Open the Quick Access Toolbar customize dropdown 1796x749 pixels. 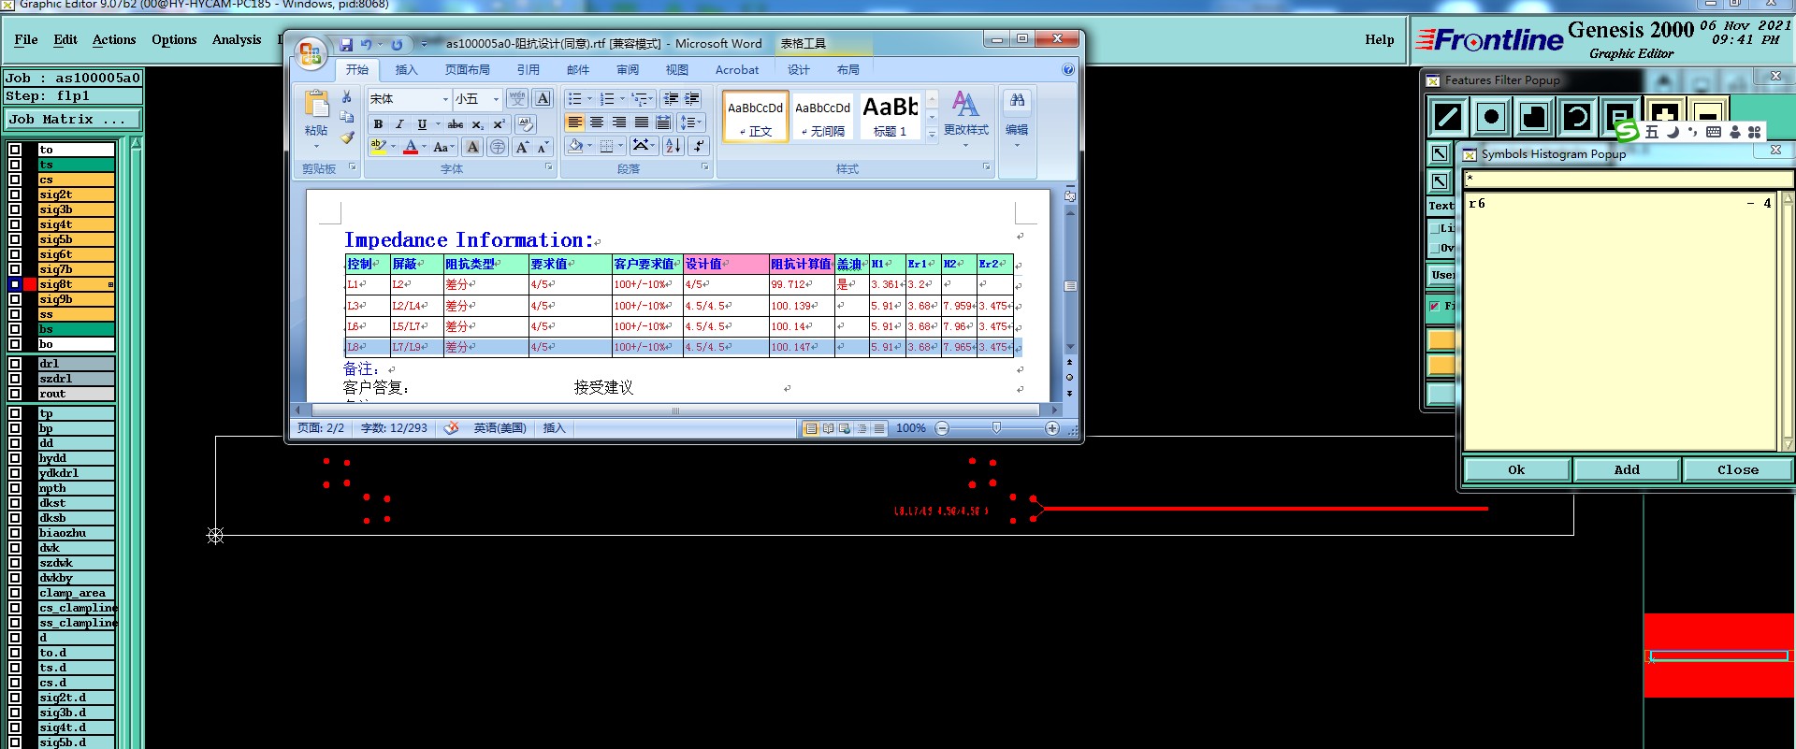coord(424,44)
